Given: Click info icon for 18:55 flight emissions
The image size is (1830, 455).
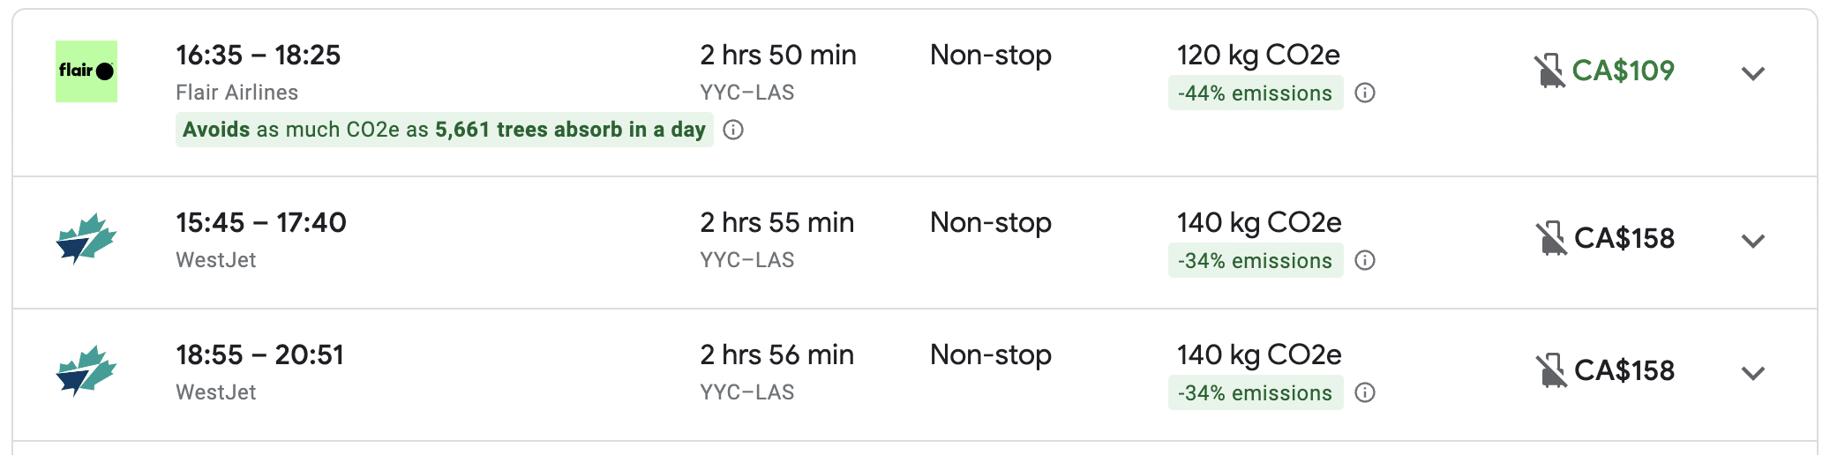Looking at the screenshot, I should point(1365,393).
